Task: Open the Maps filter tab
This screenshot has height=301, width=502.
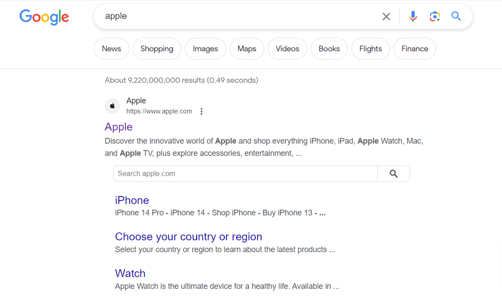Action: tap(247, 49)
